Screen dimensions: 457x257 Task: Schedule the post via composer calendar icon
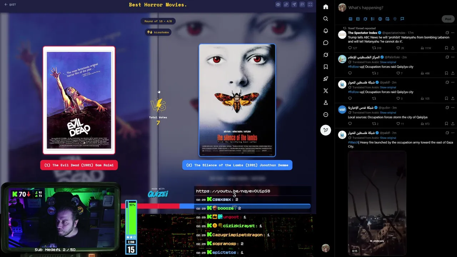point(387,19)
